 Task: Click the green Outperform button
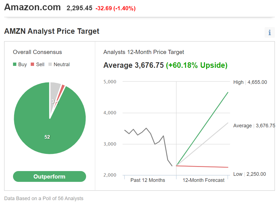(50, 176)
